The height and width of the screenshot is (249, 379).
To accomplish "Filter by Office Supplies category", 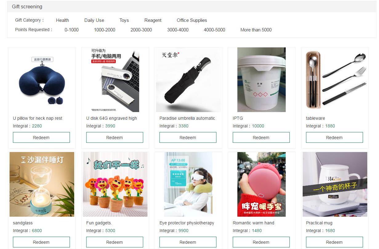I will pos(192,20).
